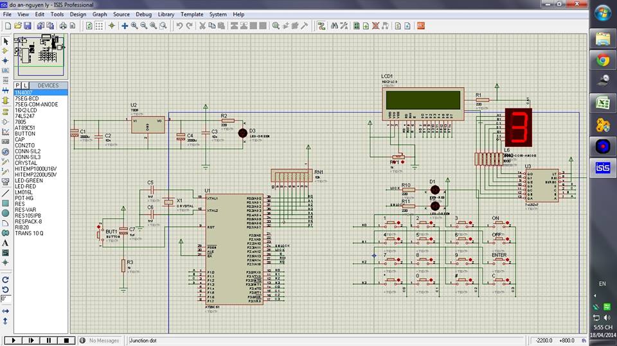Click the 'P' pick devices button

(18, 85)
